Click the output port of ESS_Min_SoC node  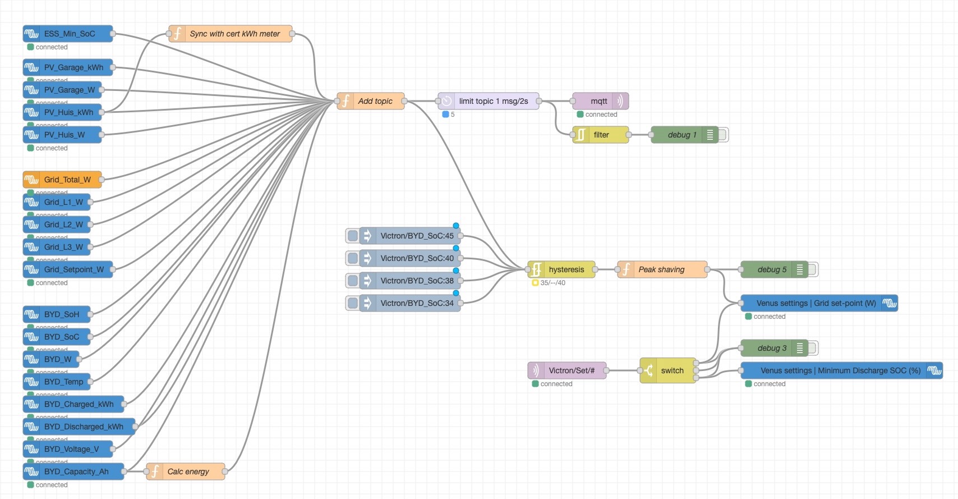click(113, 34)
